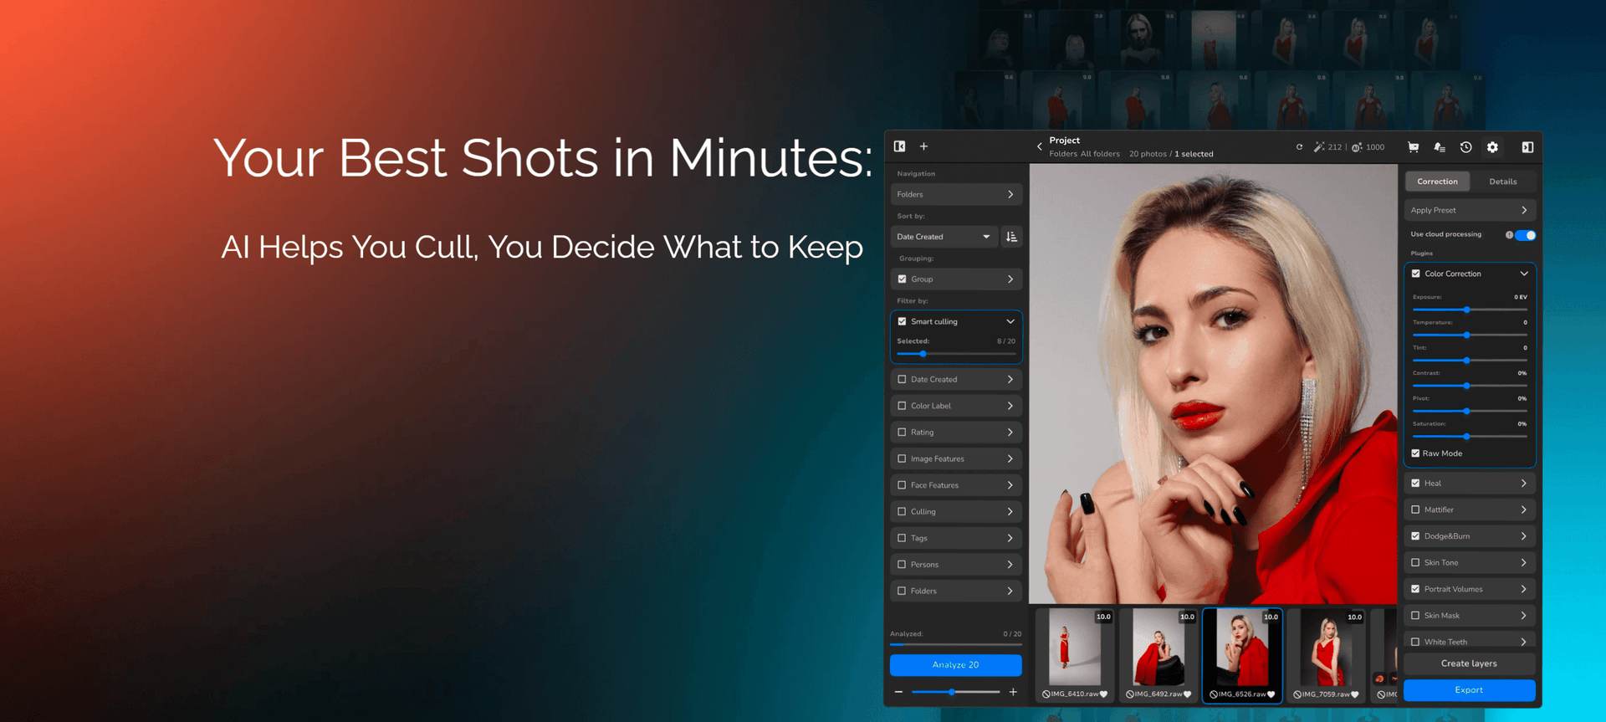
Task: Click the refresh icon in the top bar
Action: tap(1299, 147)
